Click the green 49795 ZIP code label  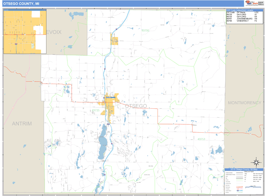[x=146, y=31]
